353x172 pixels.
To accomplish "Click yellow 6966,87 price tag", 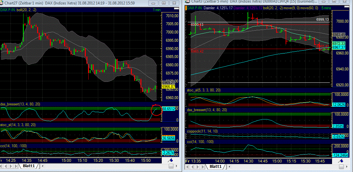I will tap(168, 87).
